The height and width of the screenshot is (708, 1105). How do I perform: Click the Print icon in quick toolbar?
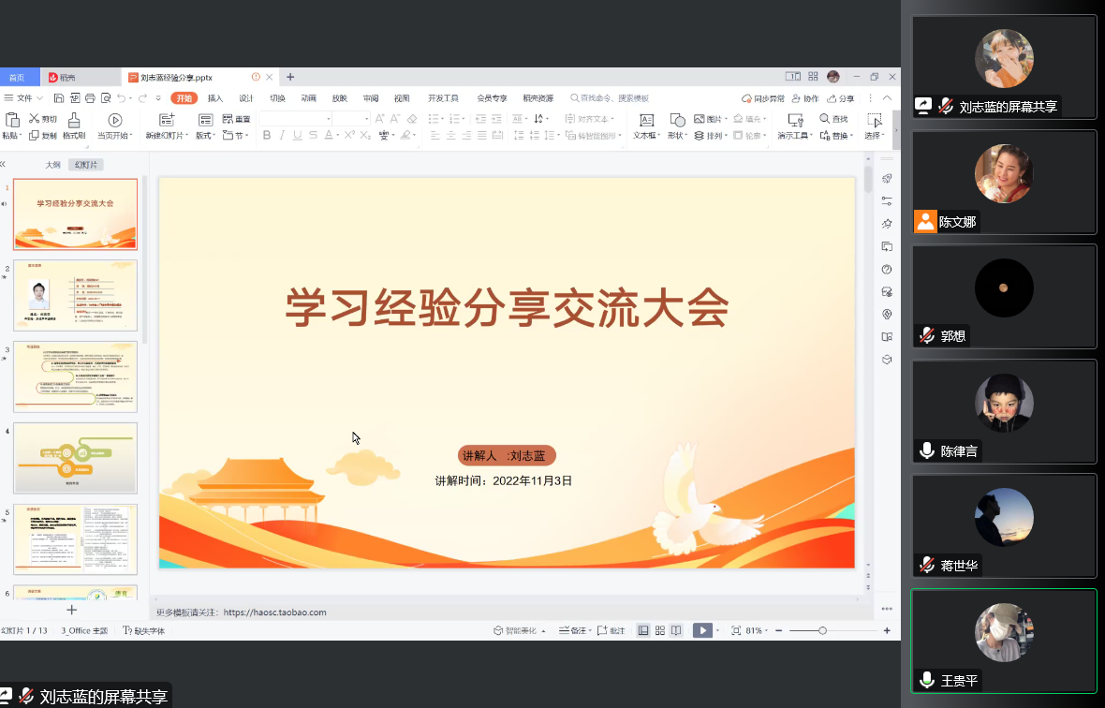[x=90, y=98]
